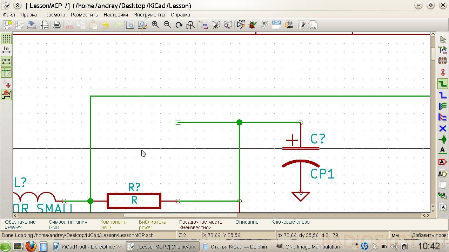
Task: Click the Open schematic project icon
Action: click(20, 25)
